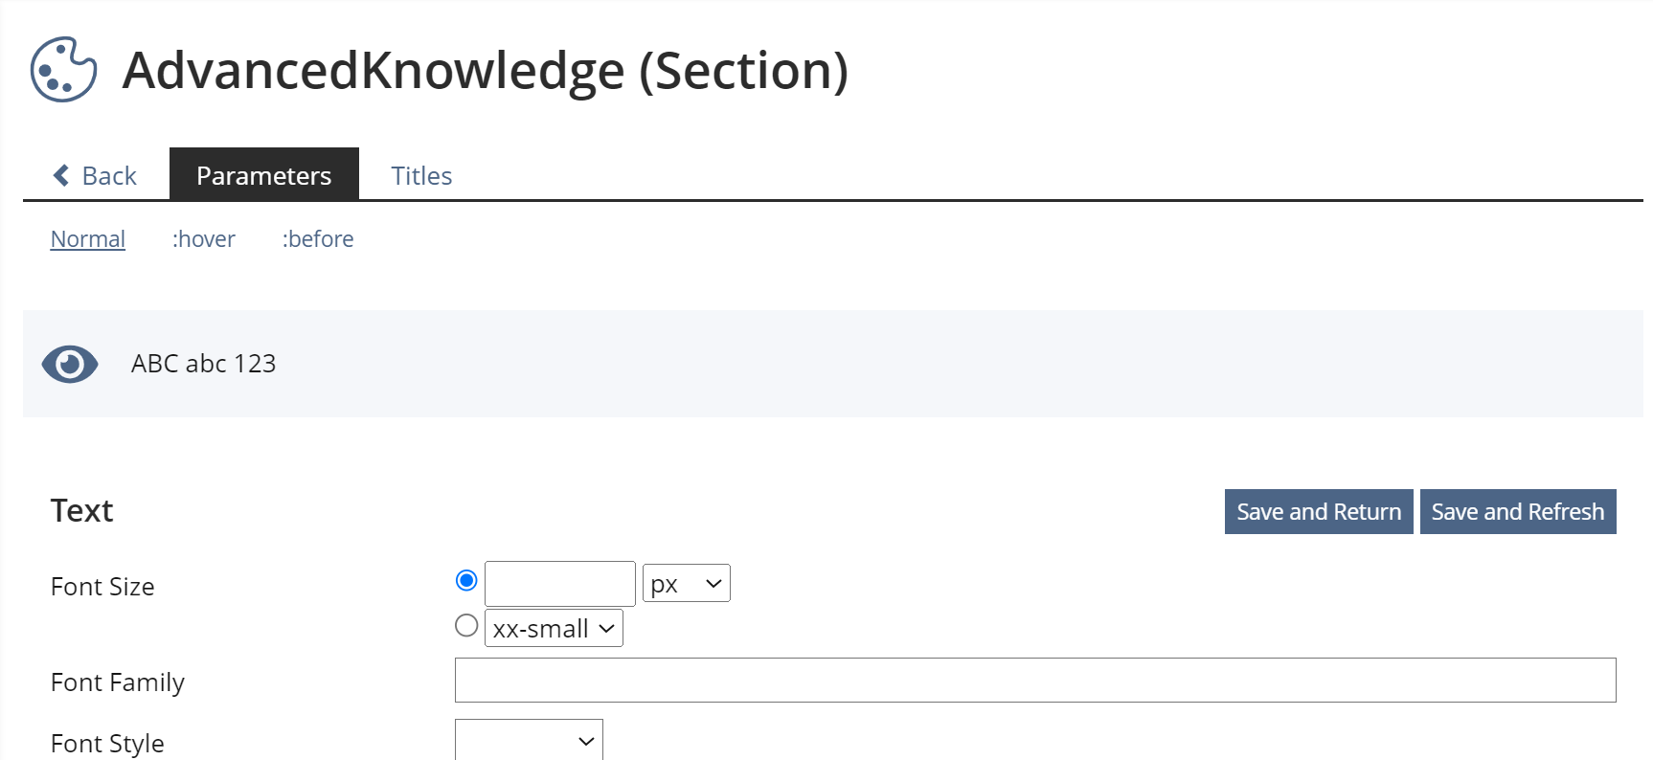
Task: Open the Font Style dropdown
Action: coord(529,741)
